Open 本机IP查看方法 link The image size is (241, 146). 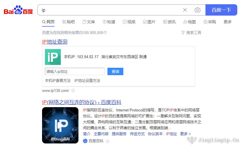pos(58,81)
